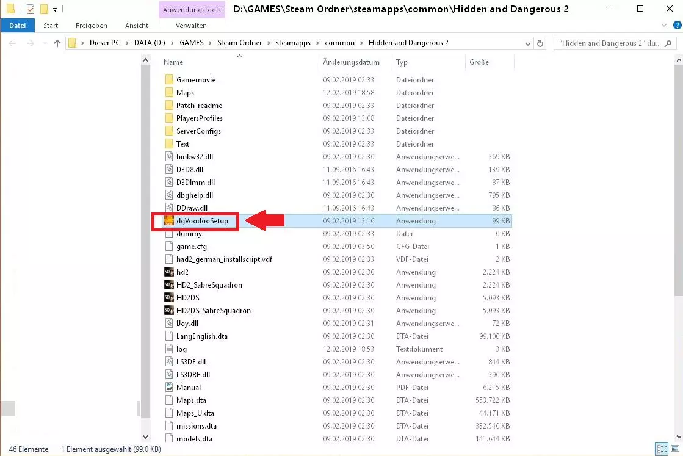The width and height of the screenshot is (683, 456).
Task: Click the HD2DS_SabreSquadron application icon
Action: [169, 311]
